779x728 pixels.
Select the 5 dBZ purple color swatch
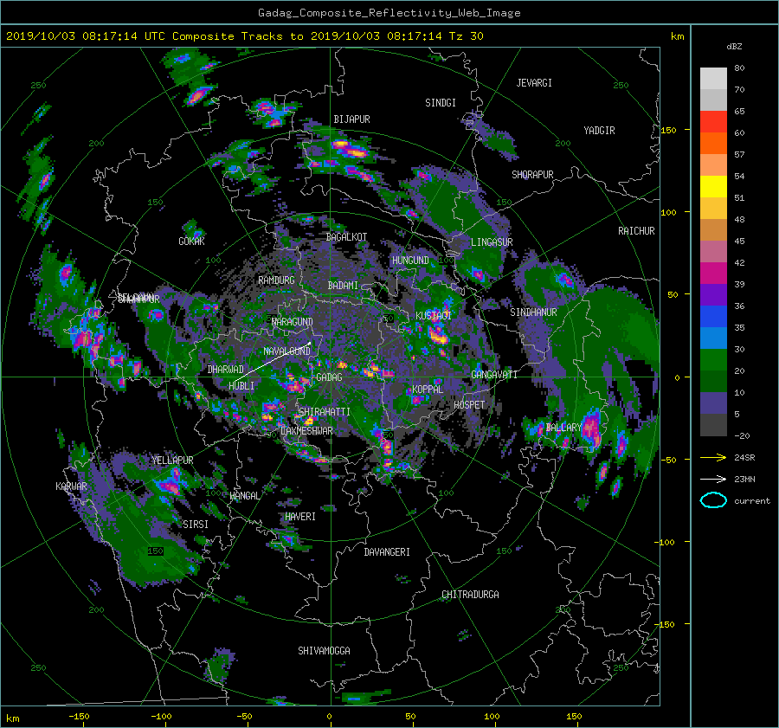[713, 403]
